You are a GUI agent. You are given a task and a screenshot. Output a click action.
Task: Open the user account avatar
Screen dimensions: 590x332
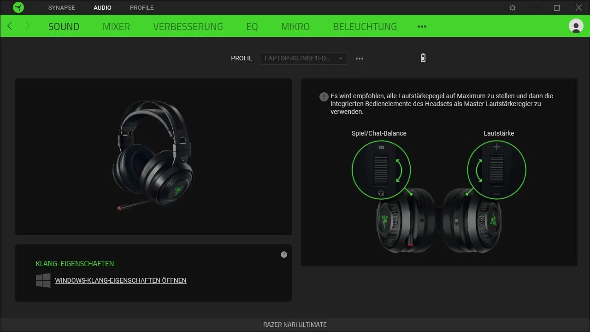tap(576, 26)
